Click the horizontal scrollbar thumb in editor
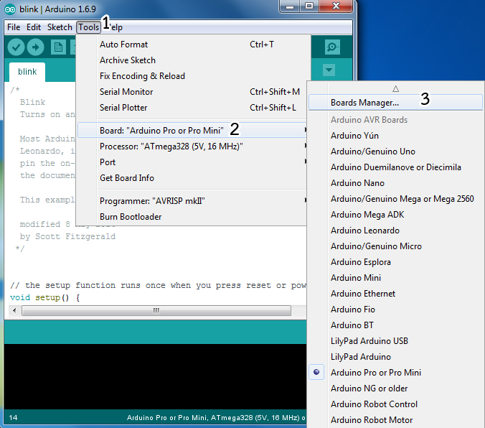Viewport: 485px width, 428px height. (x=156, y=310)
